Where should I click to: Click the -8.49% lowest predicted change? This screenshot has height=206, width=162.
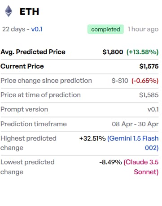111,162
